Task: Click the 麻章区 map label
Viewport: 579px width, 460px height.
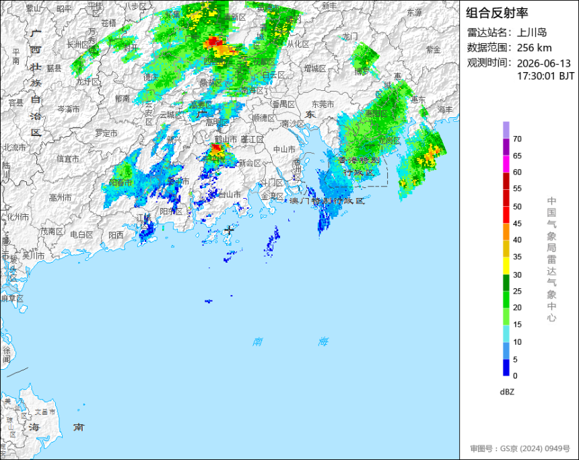Action: [12, 298]
